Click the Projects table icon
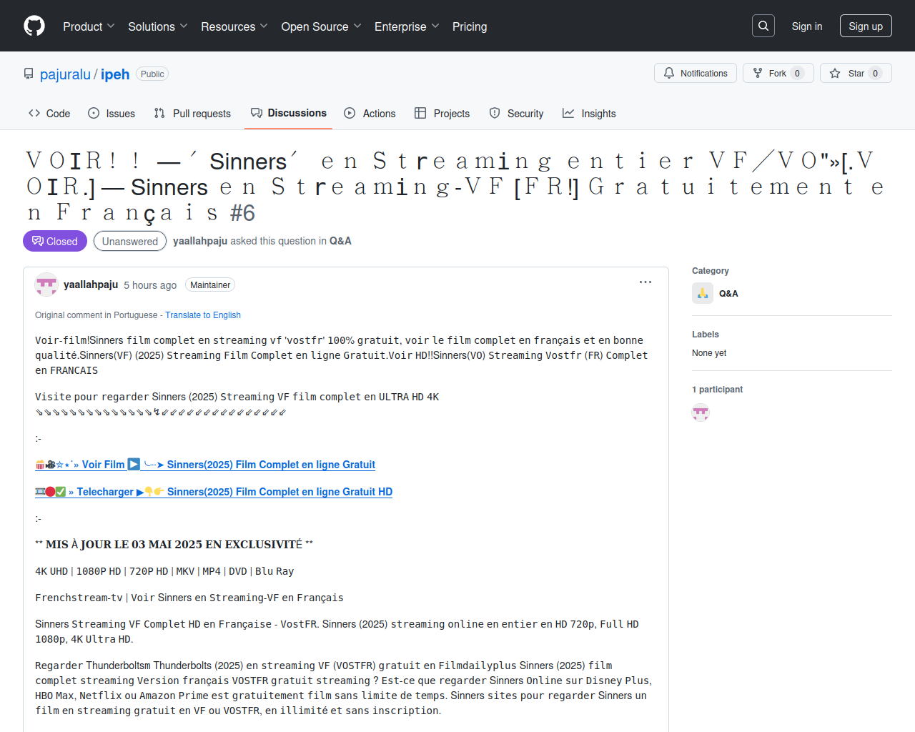Image resolution: width=915 pixels, height=732 pixels. click(420, 113)
